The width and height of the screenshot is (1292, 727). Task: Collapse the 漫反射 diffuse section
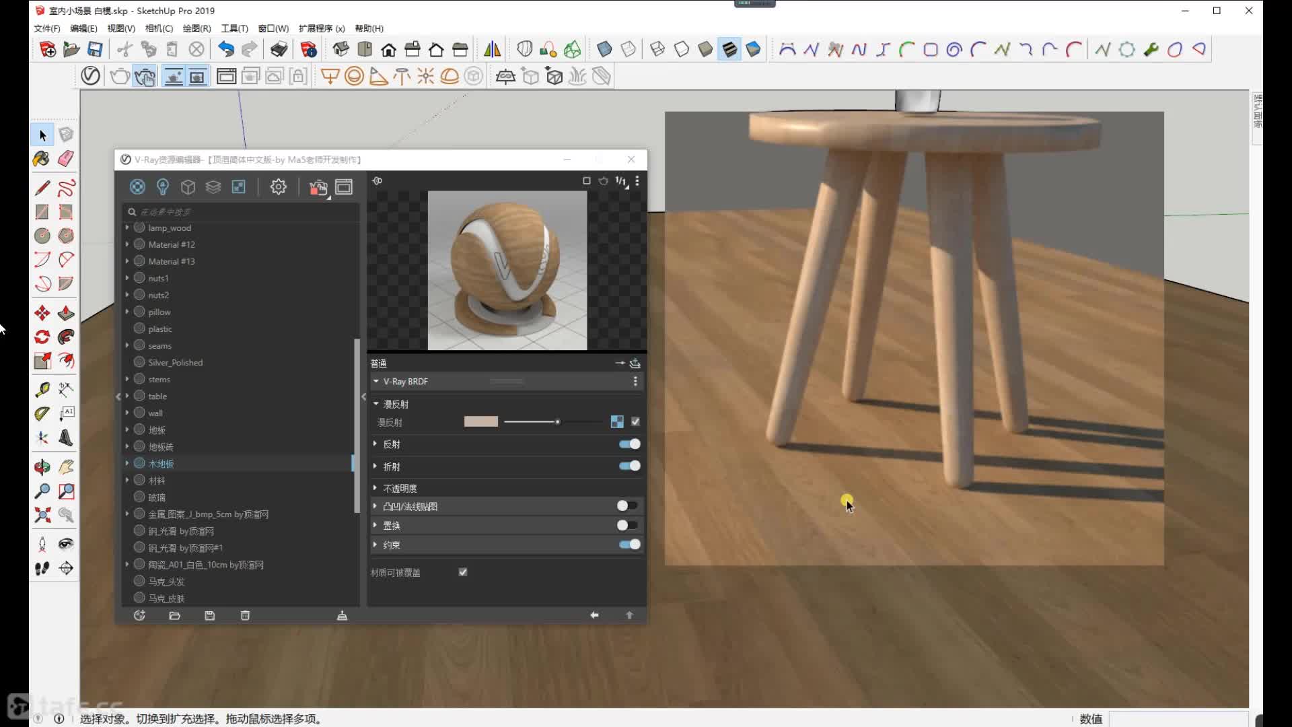[376, 404]
